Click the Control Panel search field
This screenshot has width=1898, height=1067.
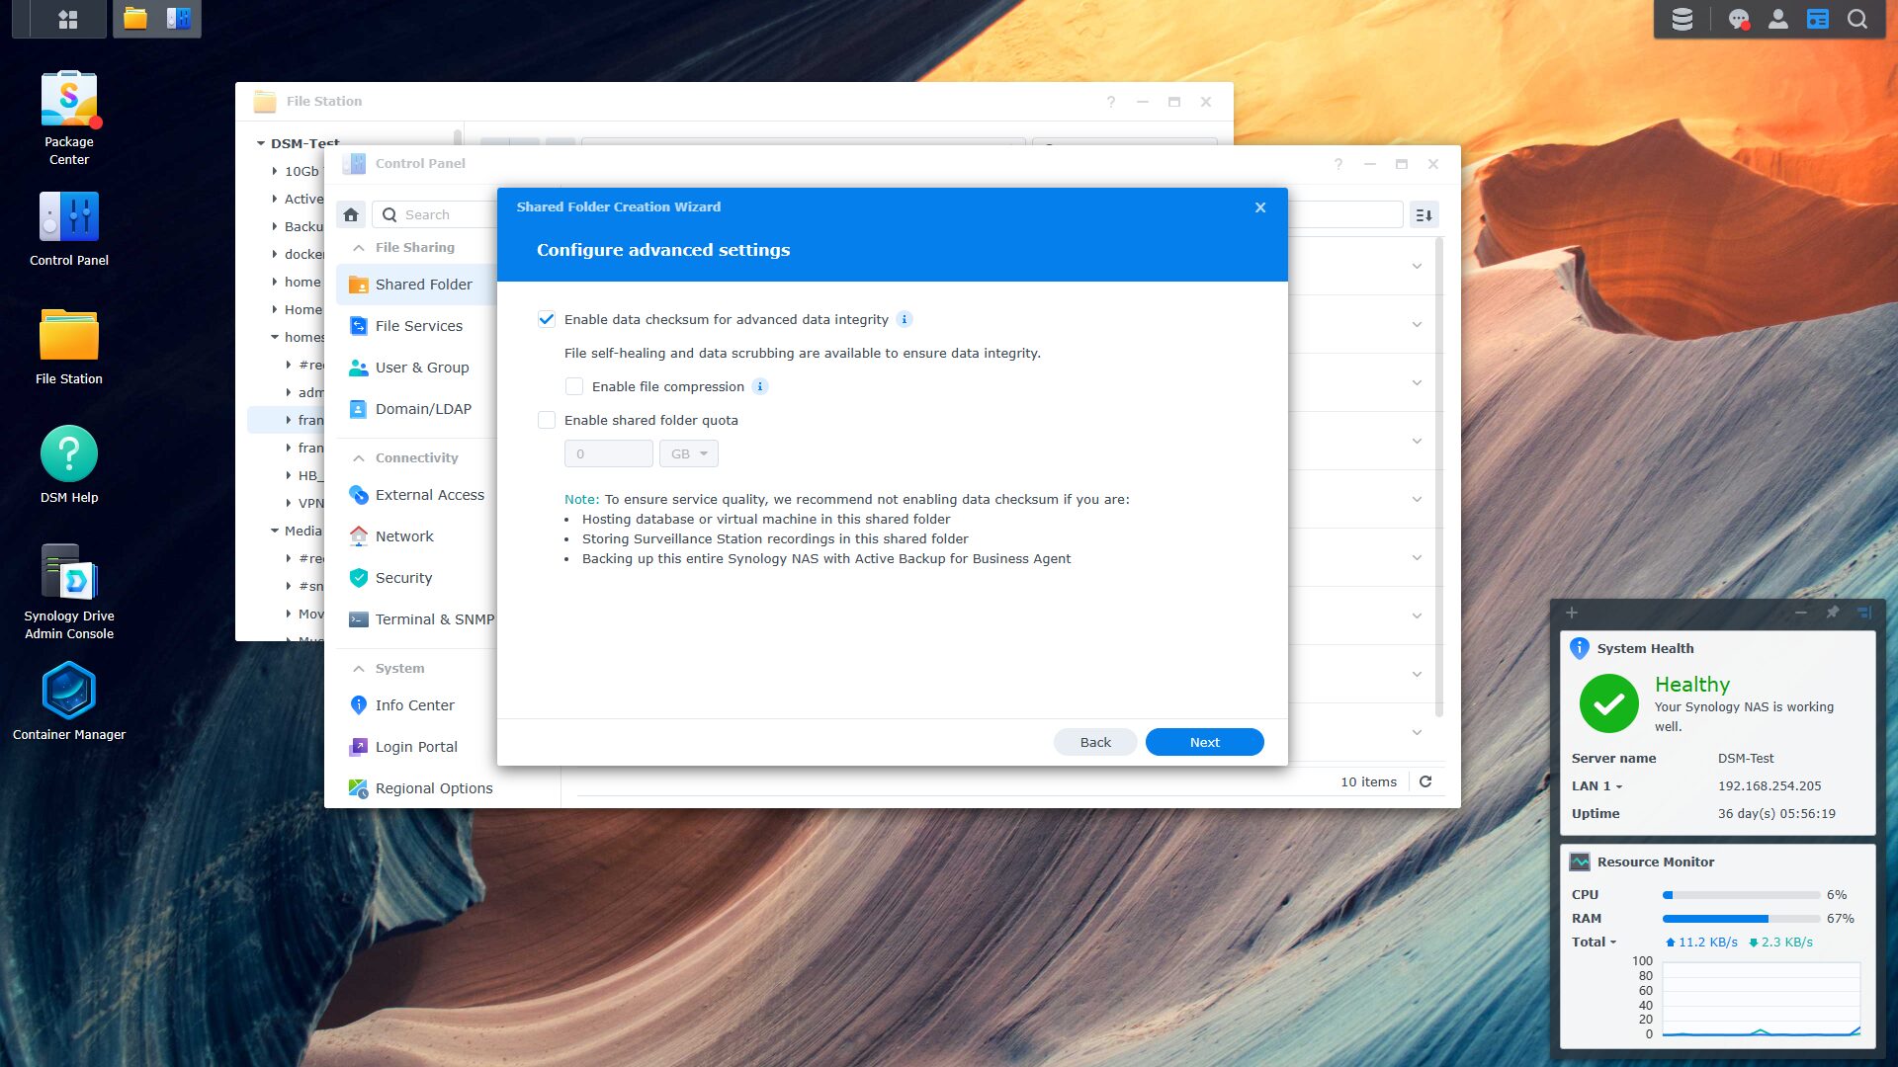pos(435,214)
